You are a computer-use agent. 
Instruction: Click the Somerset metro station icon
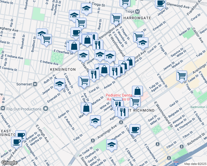click(35, 84)
